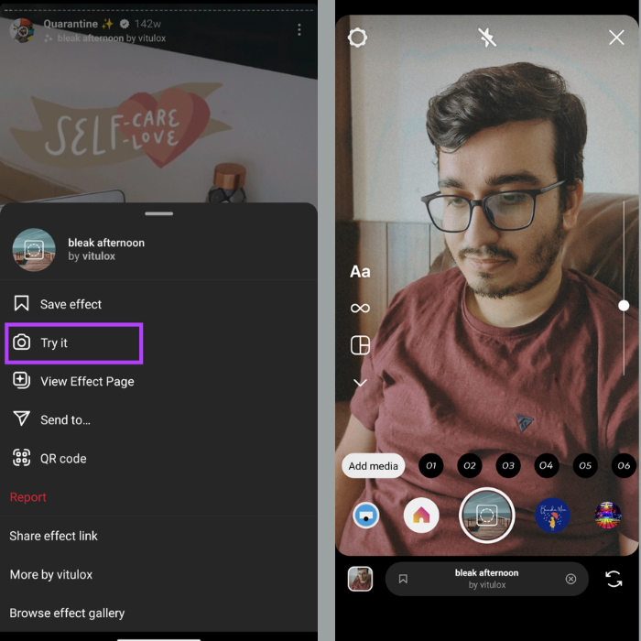This screenshot has width=641, height=641.
Task: Select filter preset 02
Action: (x=469, y=465)
